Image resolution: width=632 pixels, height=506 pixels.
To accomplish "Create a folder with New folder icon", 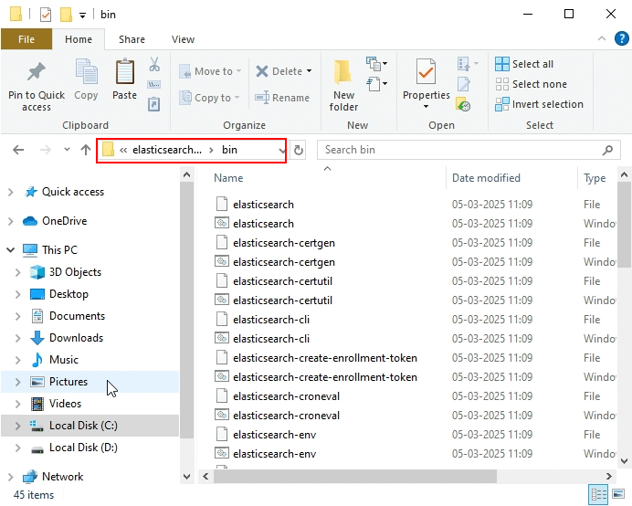I will click(x=343, y=73).
